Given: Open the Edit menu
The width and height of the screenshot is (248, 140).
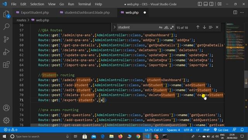Looking at the screenshot, I should (23, 4).
